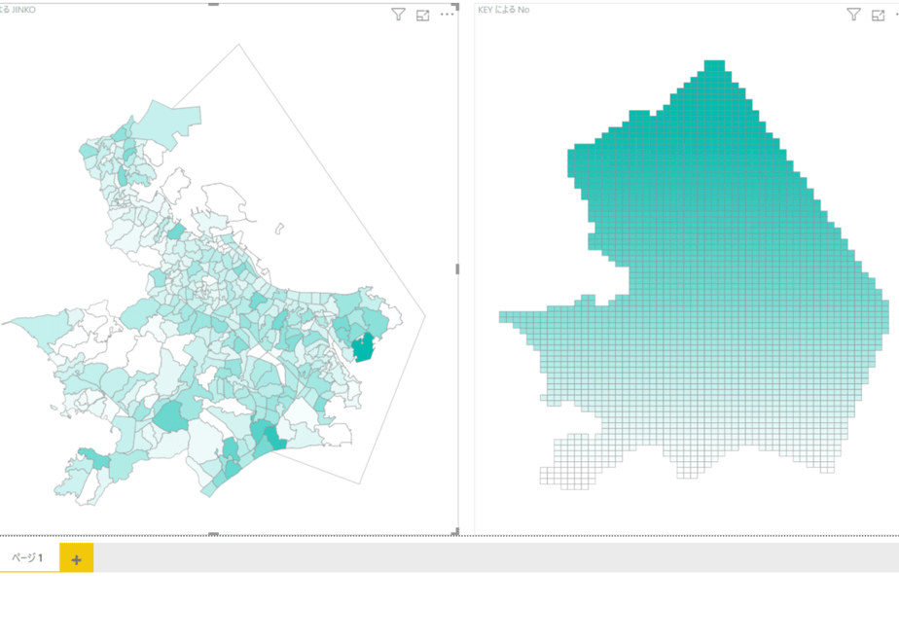Click the darkest teal region on JINKO map
This screenshot has height=642, width=899.
pos(363,348)
